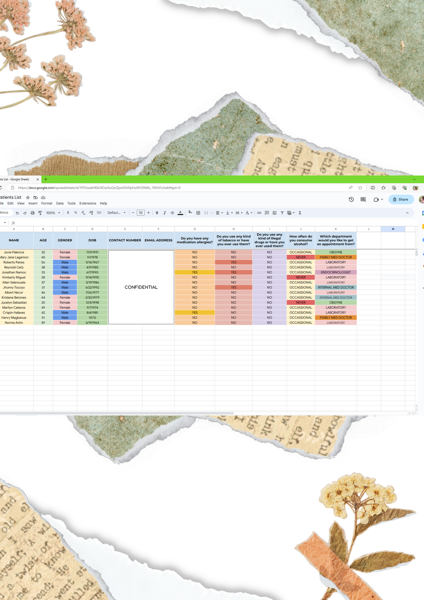Open the Insert menu
Screen dimensions: 424x600
33,203
